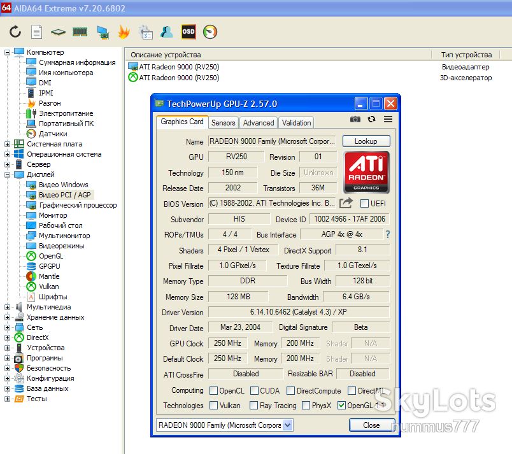512x454 pixels.
Task: Start the flame stability test icon
Action: pyautogui.click(x=124, y=32)
